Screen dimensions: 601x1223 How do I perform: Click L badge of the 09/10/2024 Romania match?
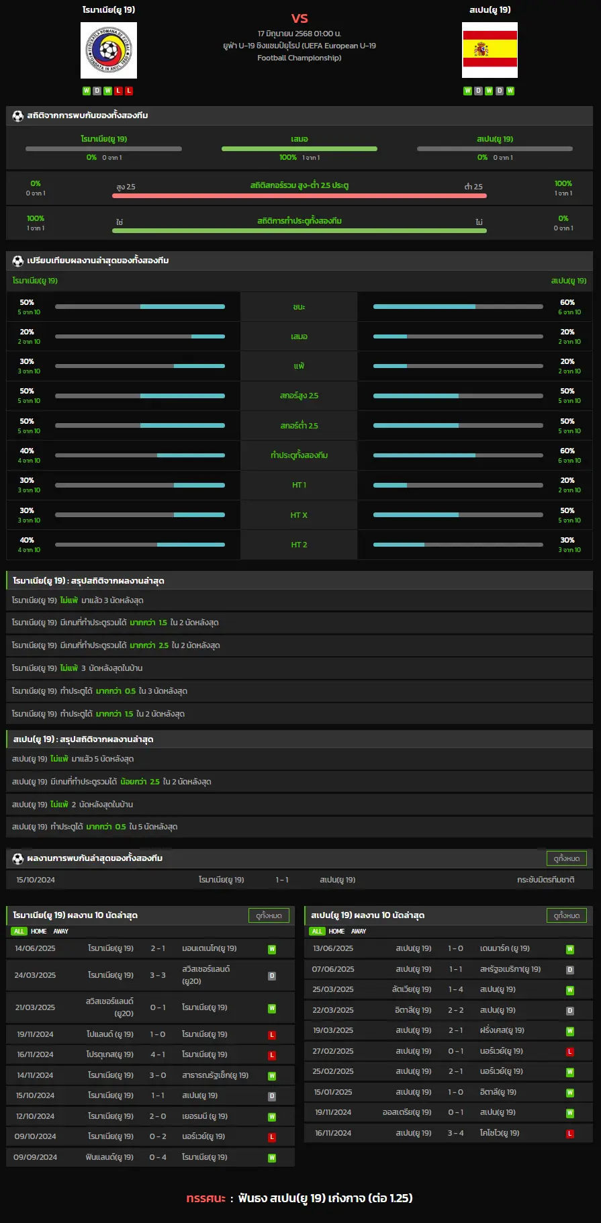pyautogui.click(x=272, y=1137)
